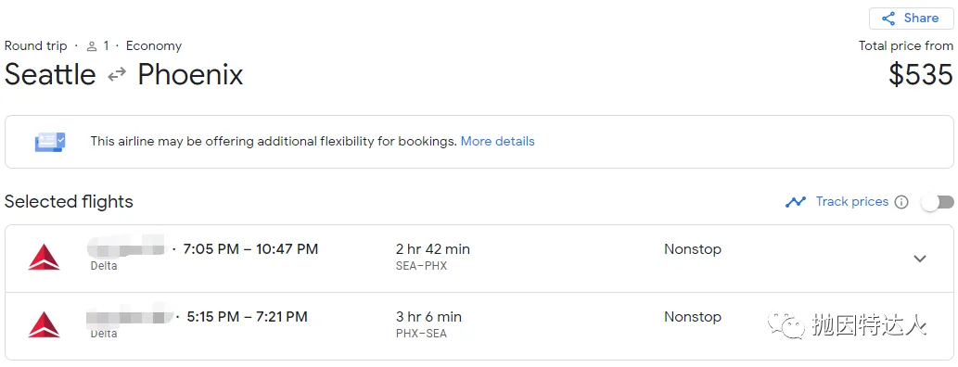Click the booking flexibility ticket icon

[50, 142]
